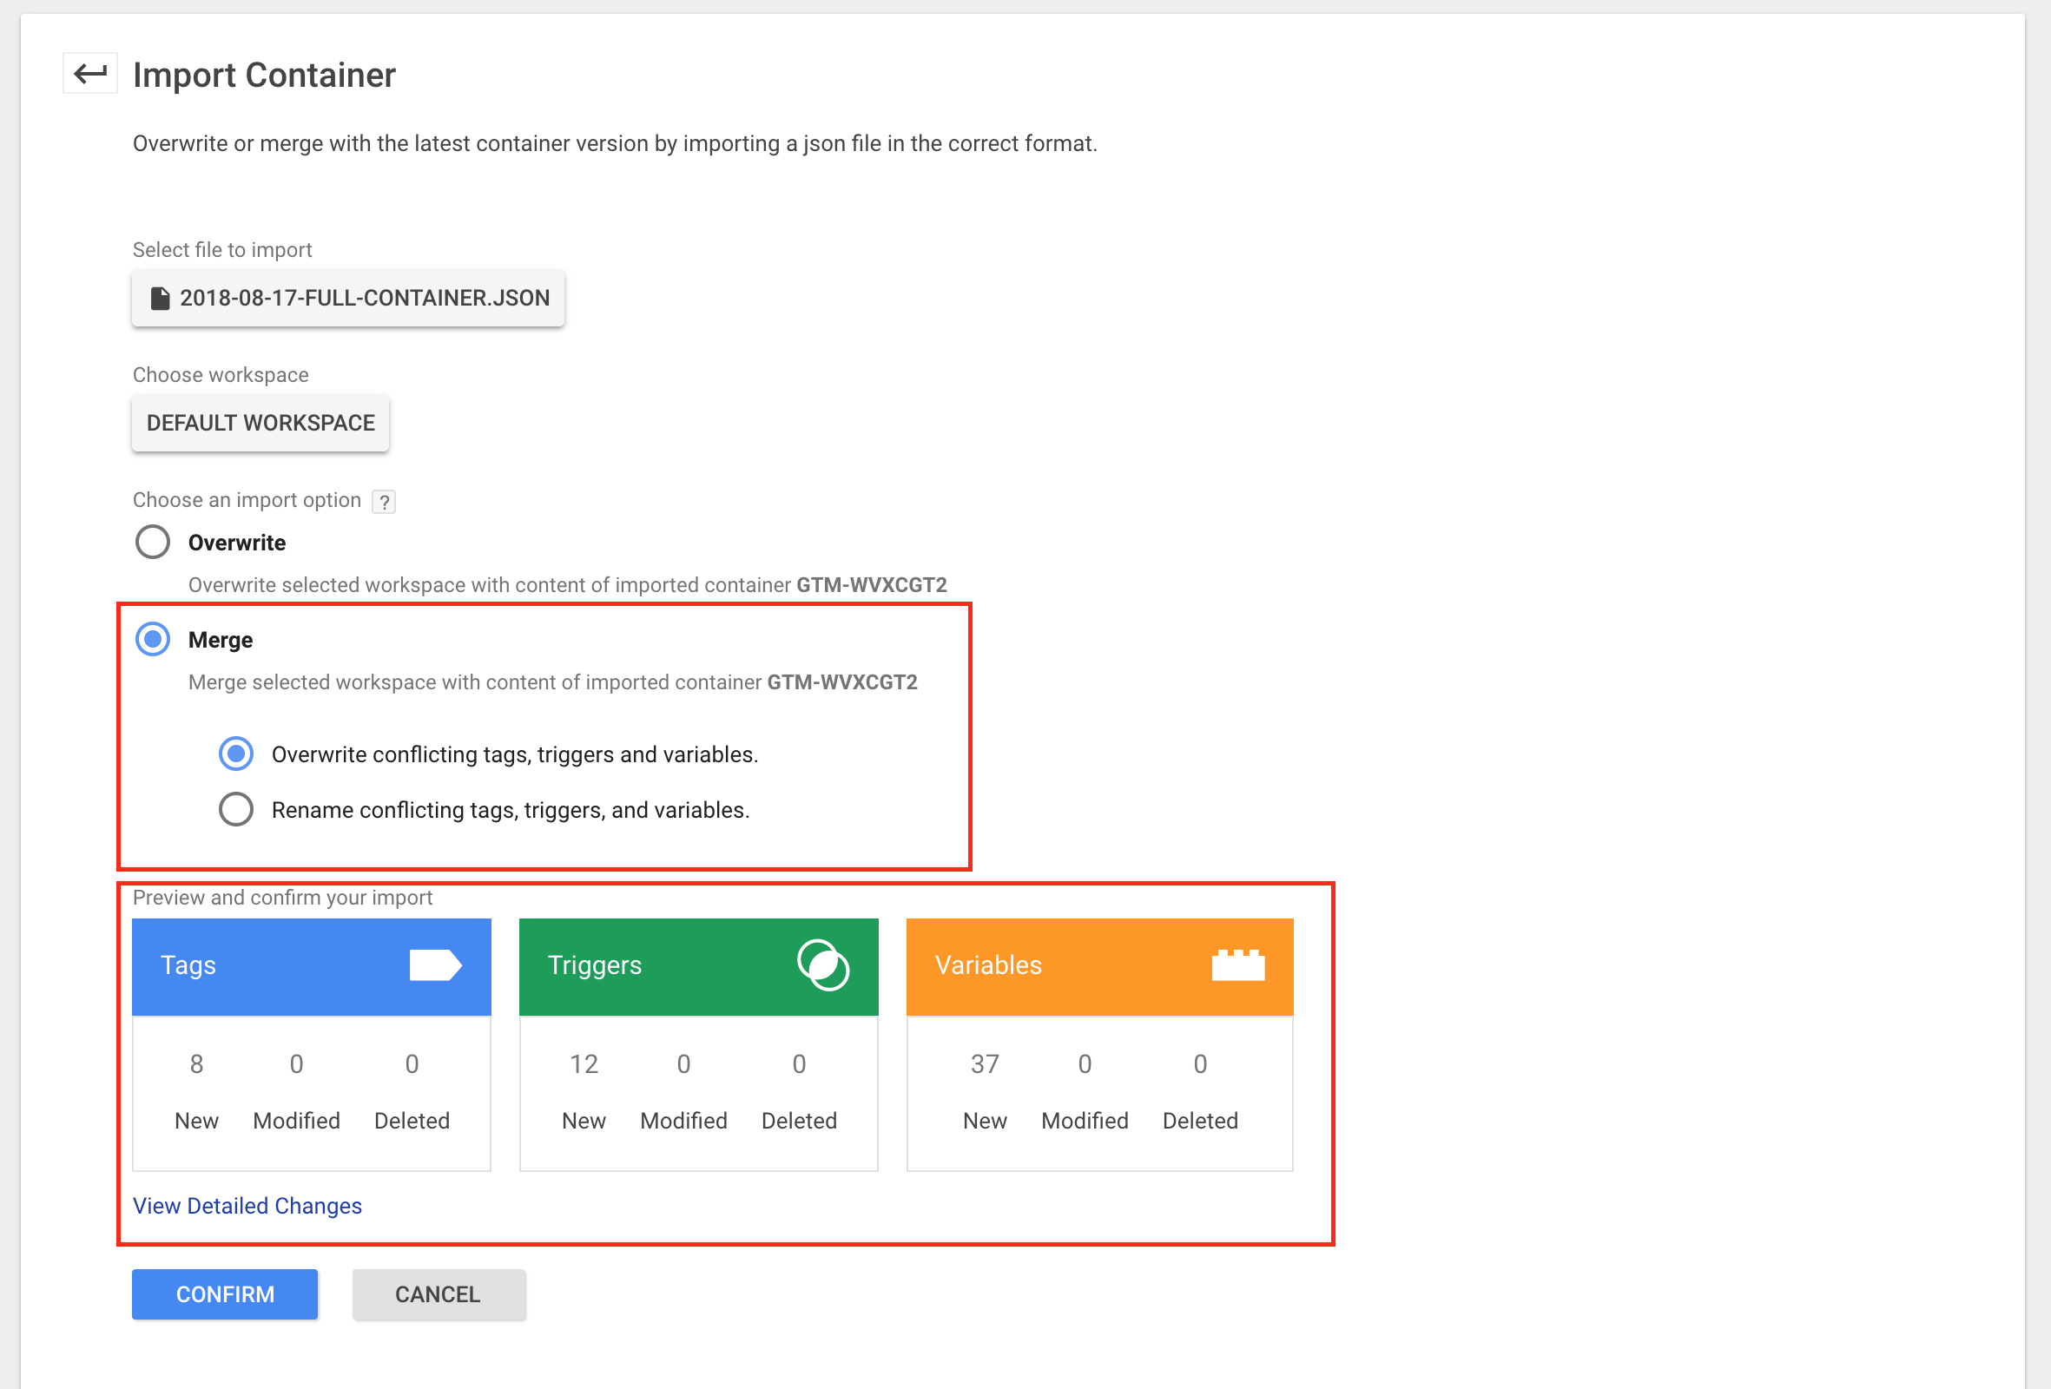The height and width of the screenshot is (1389, 2051).
Task: Click GTM-WVXCGT2 in the Overwrite description
Action: click(872, 585)
